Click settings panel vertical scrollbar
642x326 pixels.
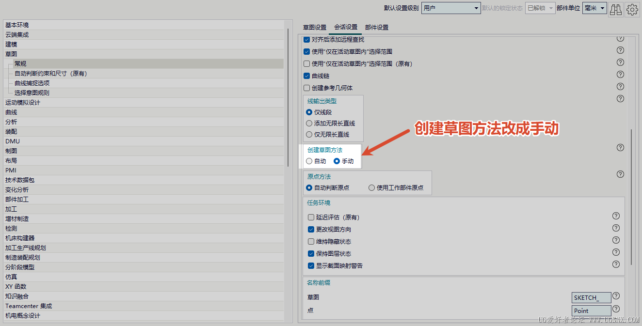[631, 197]
